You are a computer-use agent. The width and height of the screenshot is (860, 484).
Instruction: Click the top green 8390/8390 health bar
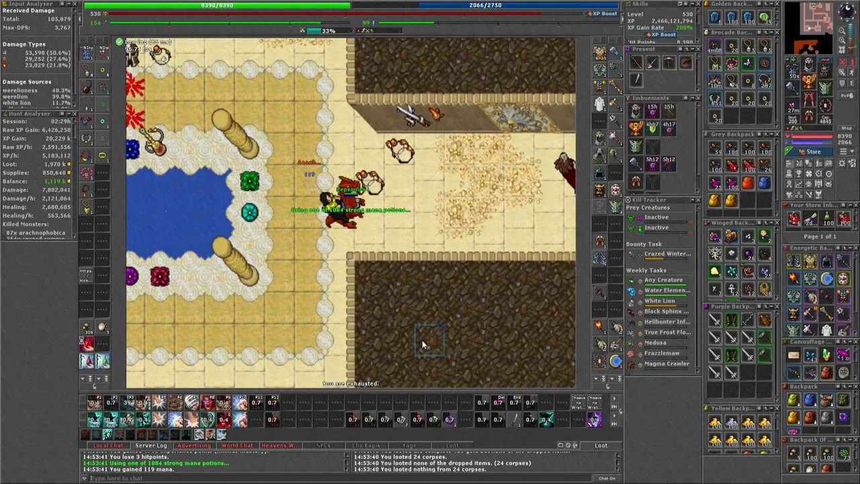(217, 5)
